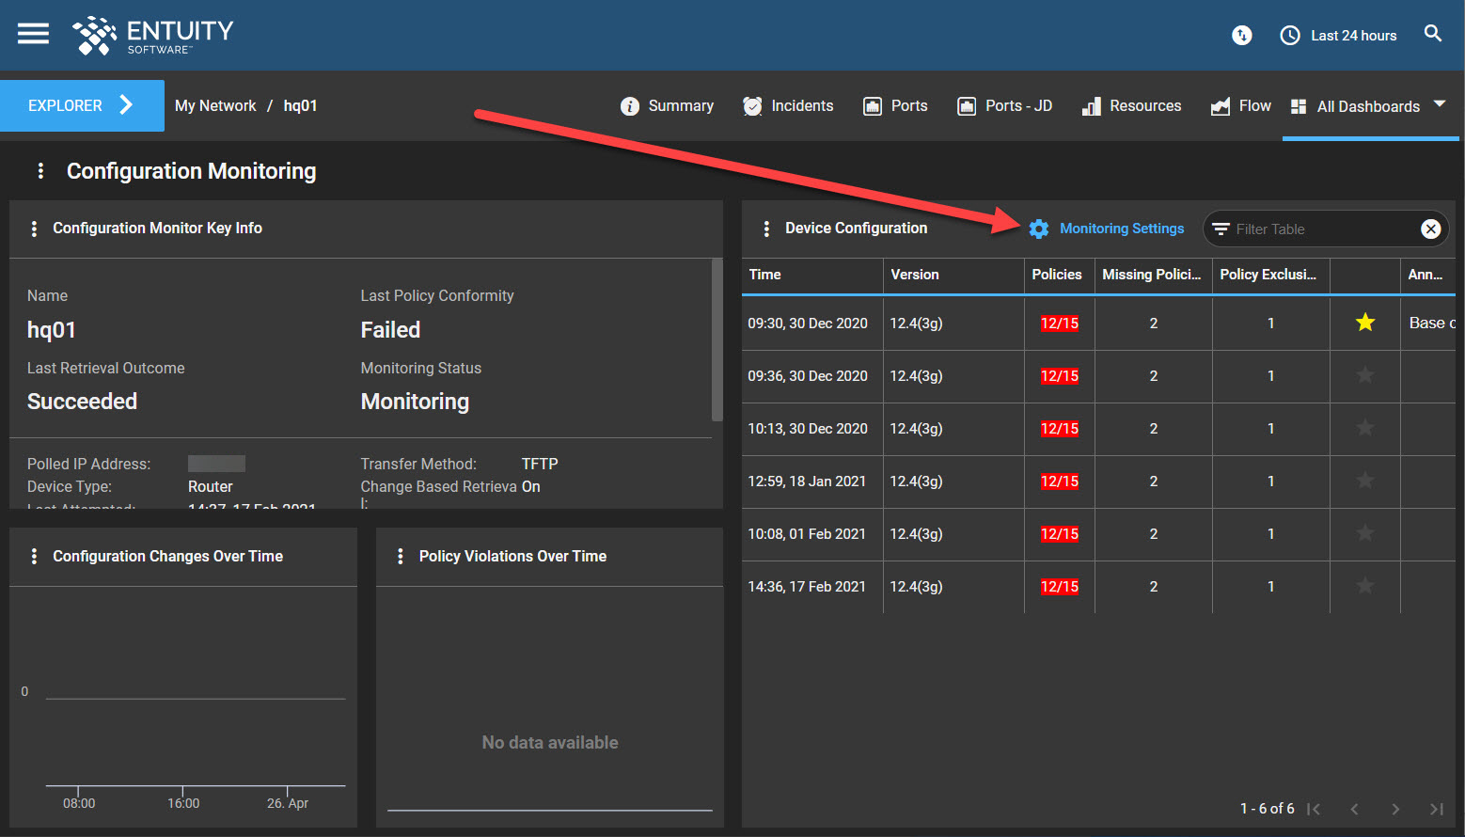Sort by Missing Policies column header
Screen dimensions: 1465x837
click(x=1154, y=275)
